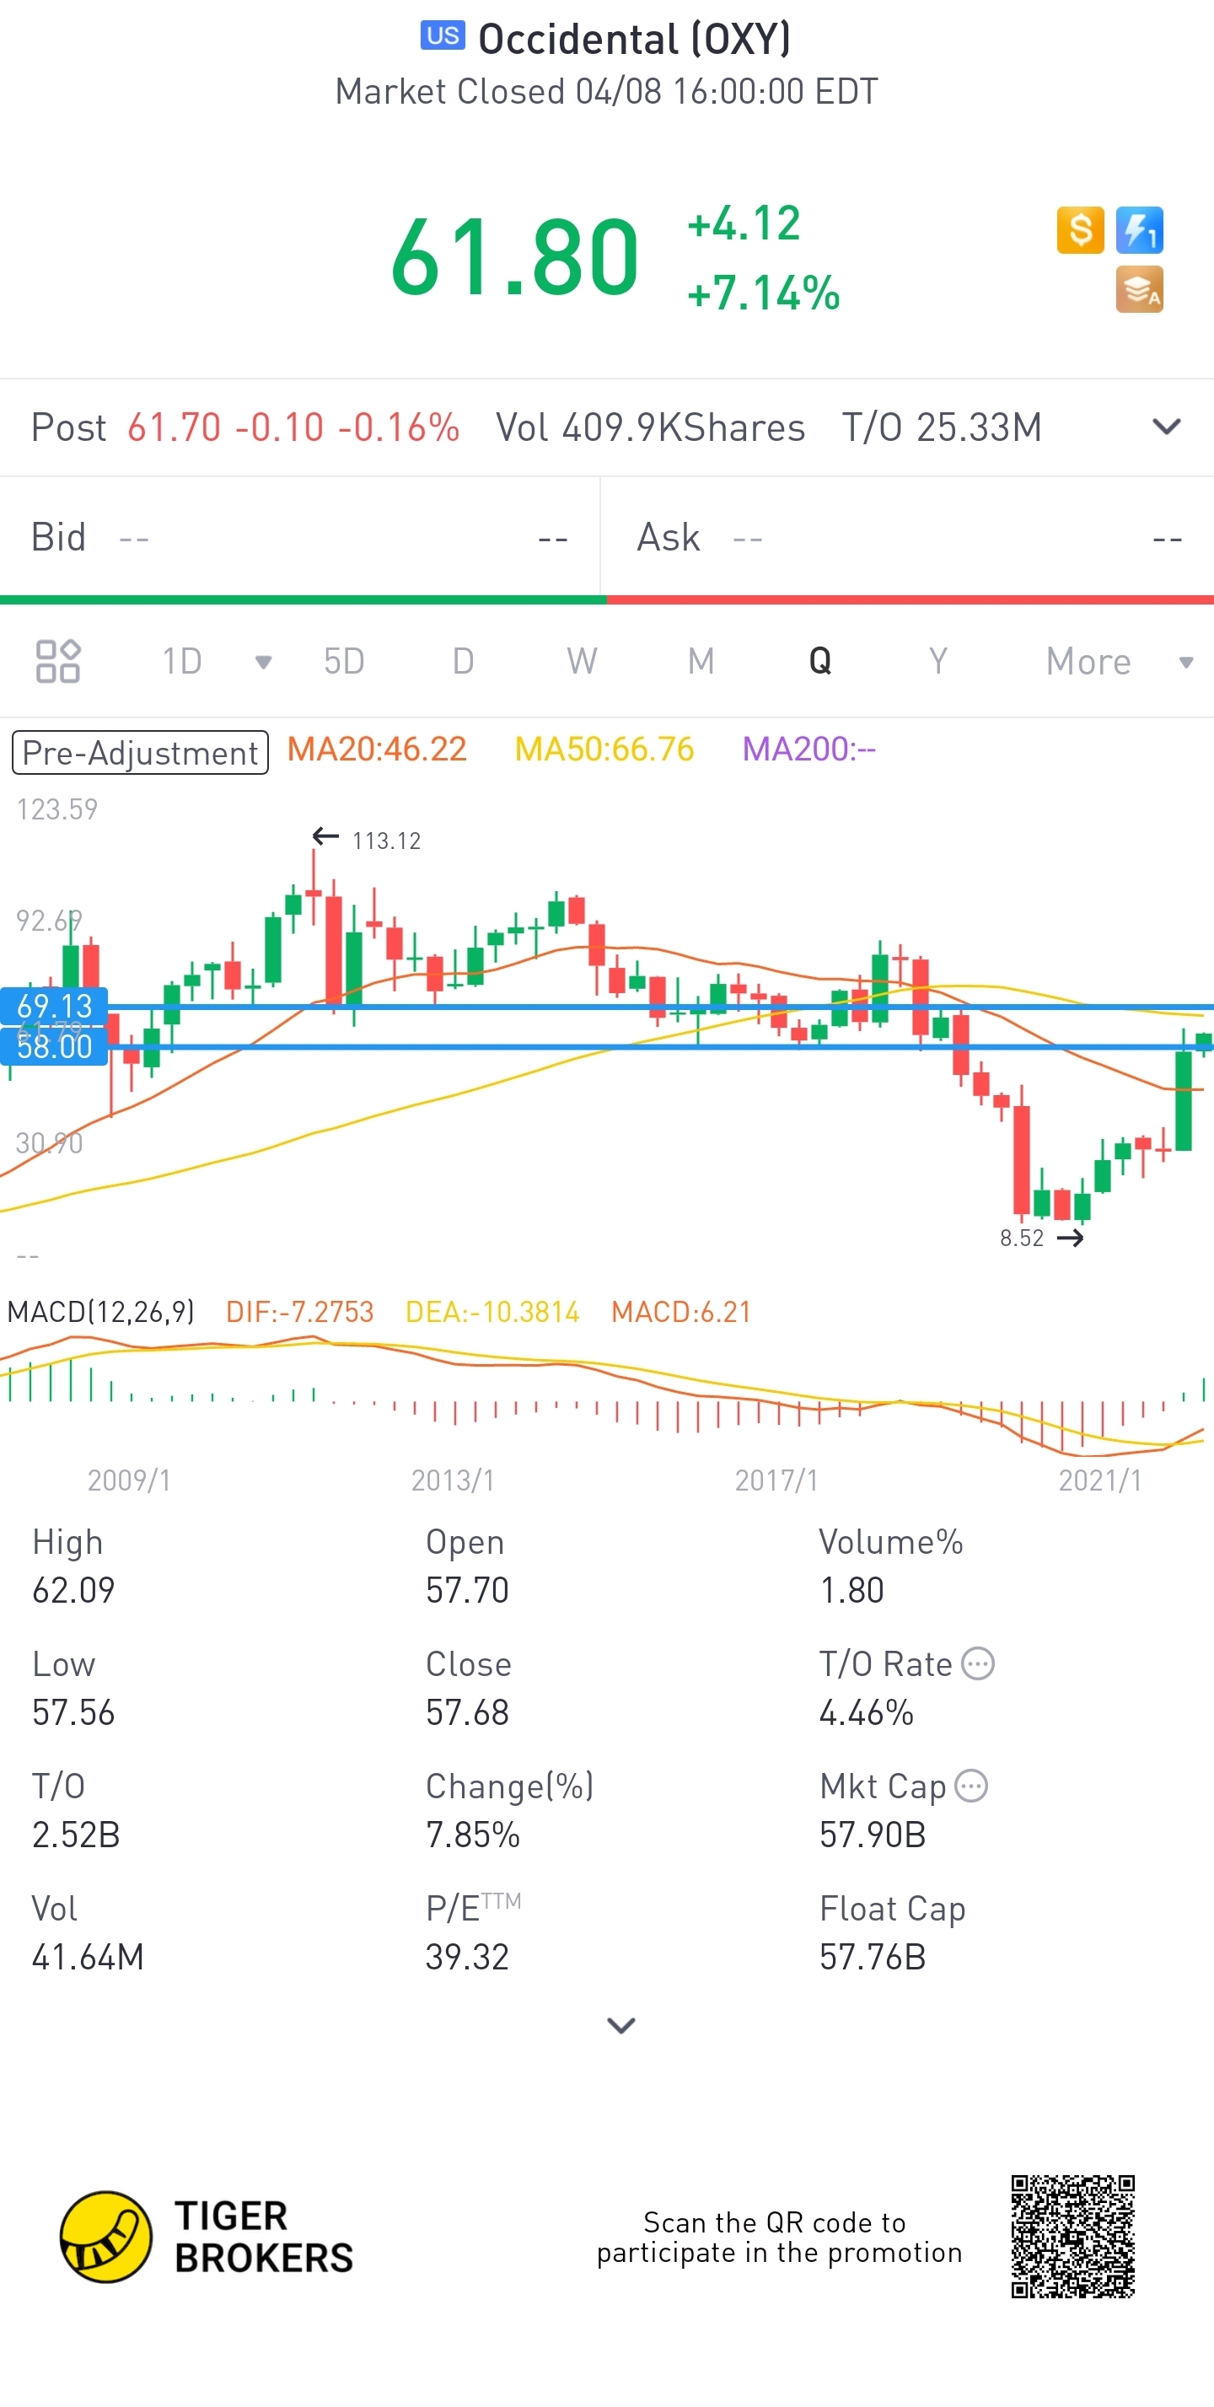Tap the +7.14% change percentage
The width and height of the screenshot is (1214, 2407).
(764, 293)
